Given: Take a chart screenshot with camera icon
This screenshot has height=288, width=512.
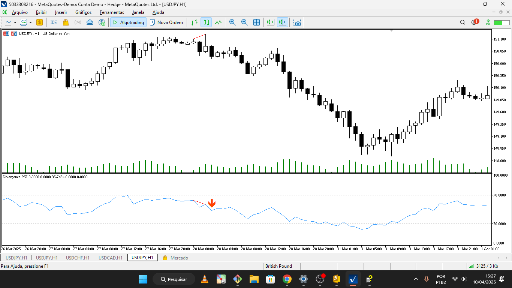Looking at the screenshot, I should click(297, 22).
